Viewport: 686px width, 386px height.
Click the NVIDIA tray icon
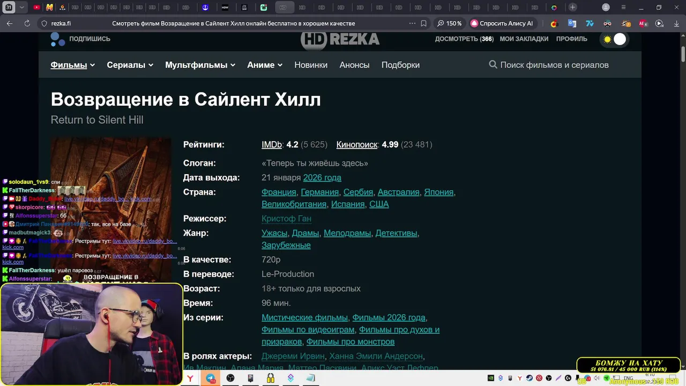pos(490,378)
